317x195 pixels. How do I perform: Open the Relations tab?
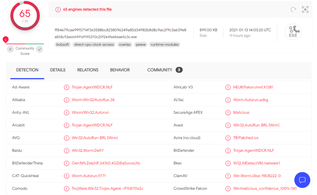click(x=88, y=70)
